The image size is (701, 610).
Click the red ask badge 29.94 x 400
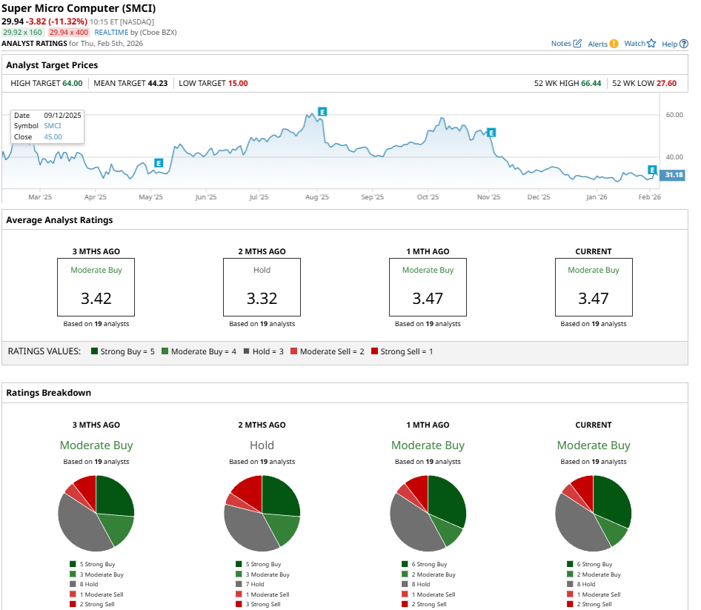(69, 33)
